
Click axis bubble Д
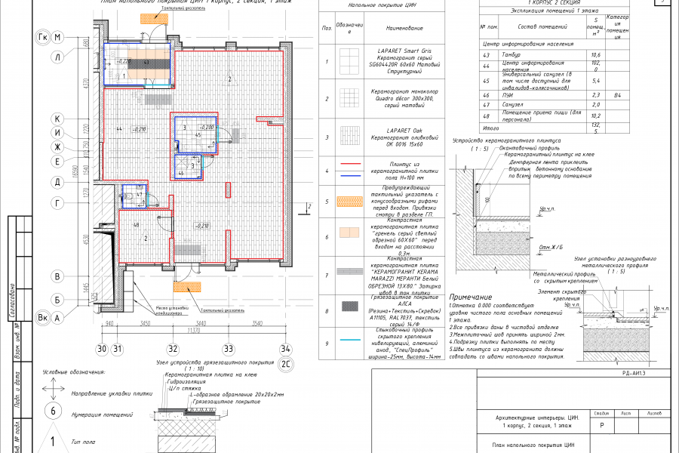[57, 182]
